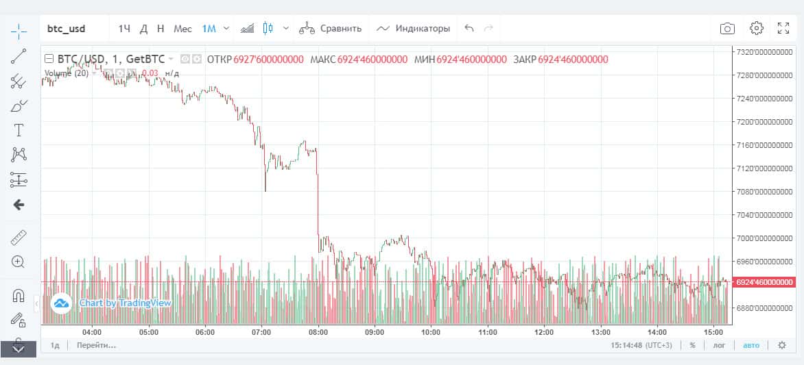Enter fullscreen chart mode
Screen dimensions: 804x365
click(x=783, y=29)
